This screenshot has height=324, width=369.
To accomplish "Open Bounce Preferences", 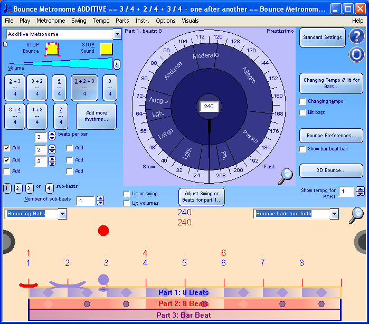I will (331, 136).
